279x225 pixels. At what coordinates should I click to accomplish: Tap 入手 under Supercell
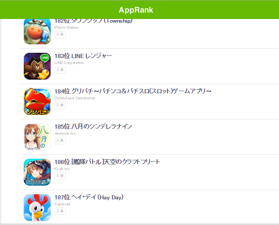(60, 211)
